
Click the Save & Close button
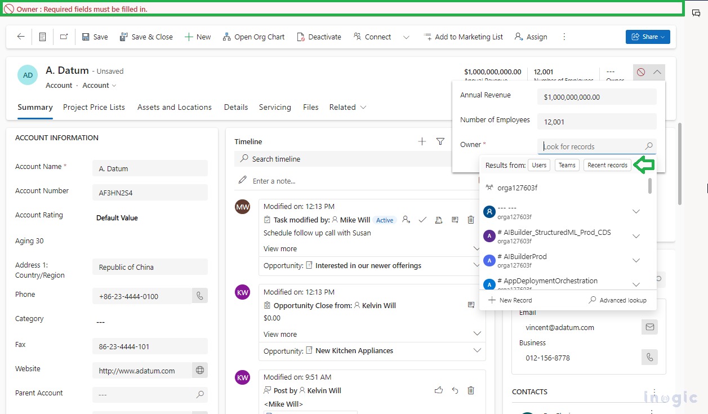[146, 37]
